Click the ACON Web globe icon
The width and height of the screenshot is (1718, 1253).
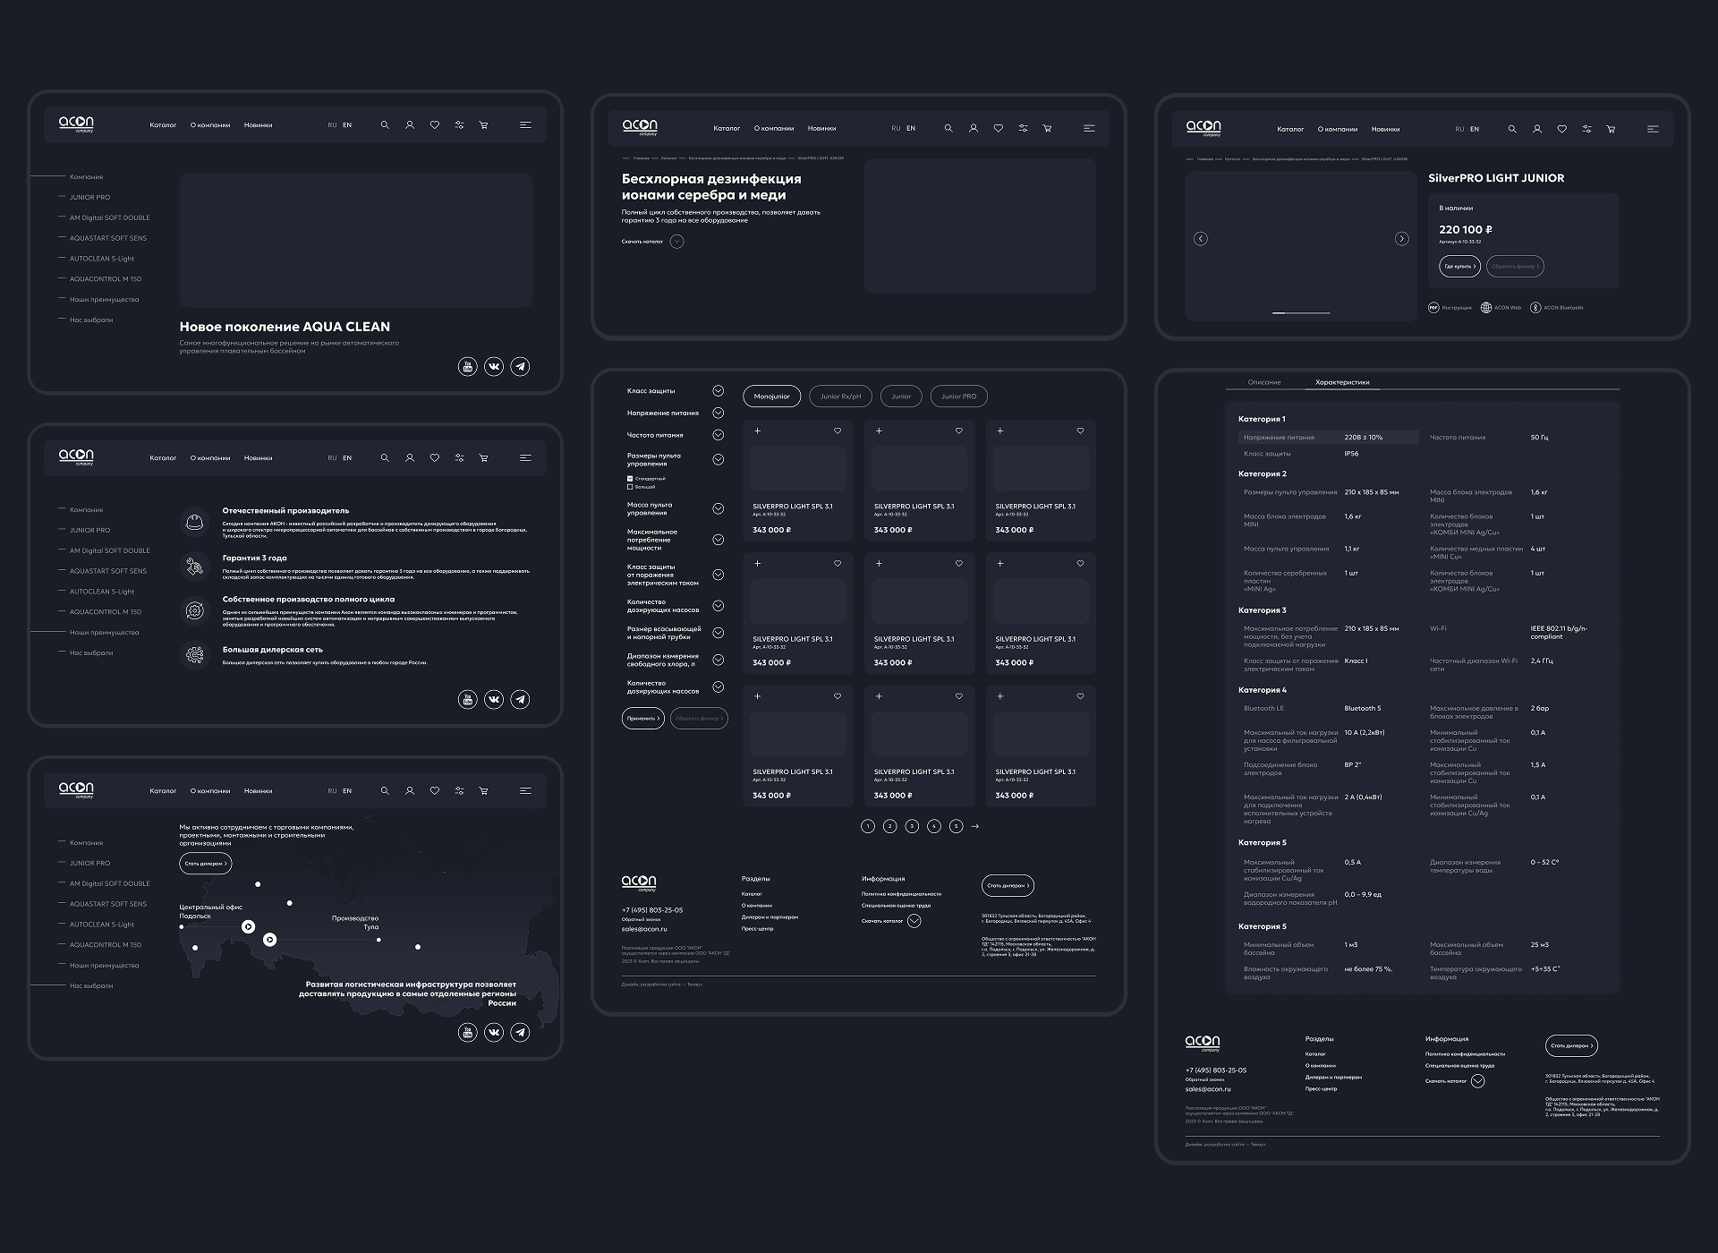click(1486, 308)
